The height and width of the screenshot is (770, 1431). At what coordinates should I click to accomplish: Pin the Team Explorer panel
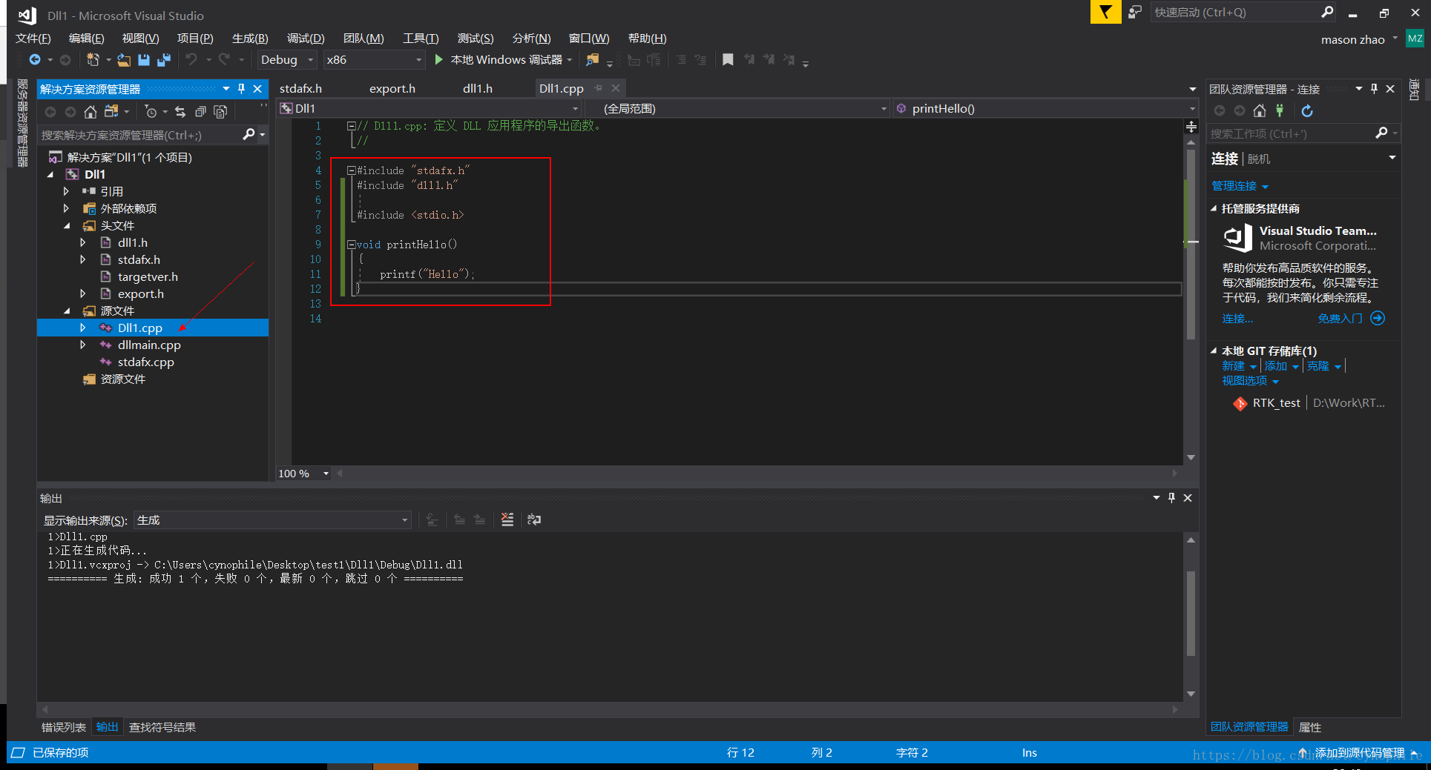[1374, 89]
